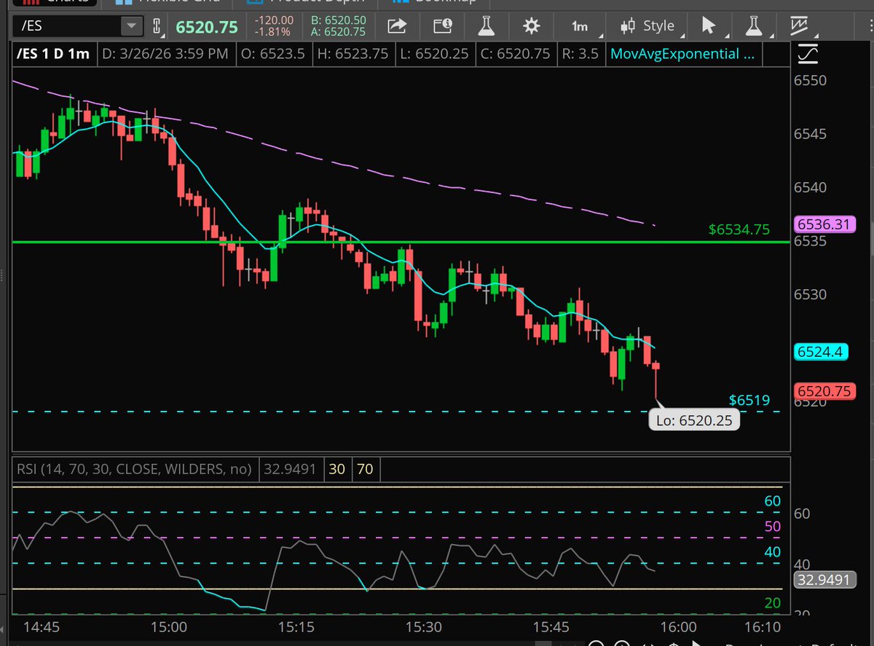This screenshot has width=874, height=646.
Task: Click the 15:15 time axis label
Action: point(295,627)
